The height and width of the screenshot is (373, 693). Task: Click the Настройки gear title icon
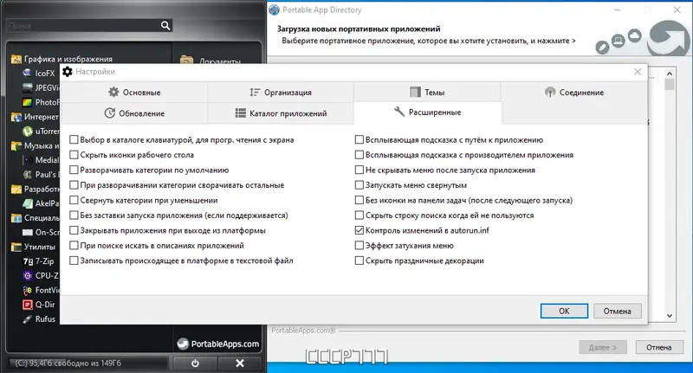click(x=68, y=72)
